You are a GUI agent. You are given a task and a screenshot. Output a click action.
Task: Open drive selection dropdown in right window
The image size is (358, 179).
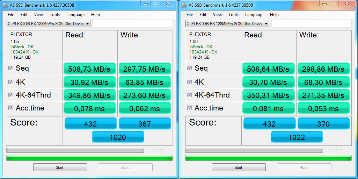click(x=227, y=24)
